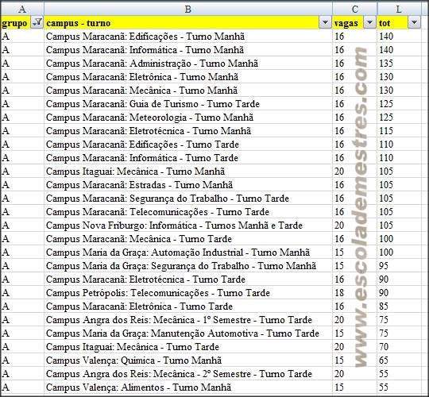This screenshot has width=429, height=397.
Task: Select cell 'Campus Itaguaí: Mecânica - Turno Manhã'
Action: pyautogui.click(x=188, y=172)
